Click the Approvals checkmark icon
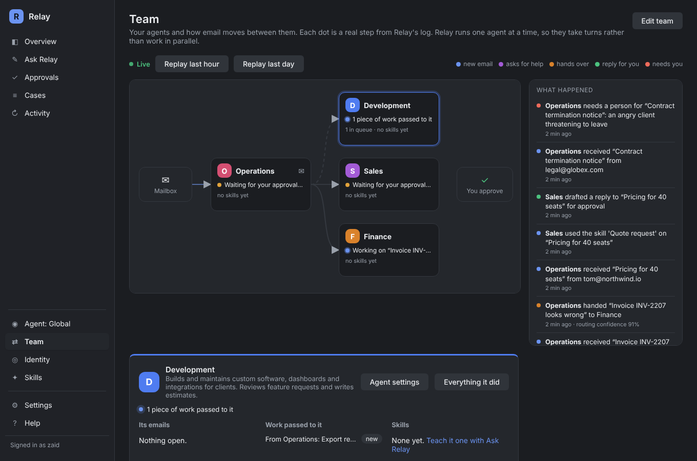Viewport: 697px width, 461px height. [x=15, y=77]
